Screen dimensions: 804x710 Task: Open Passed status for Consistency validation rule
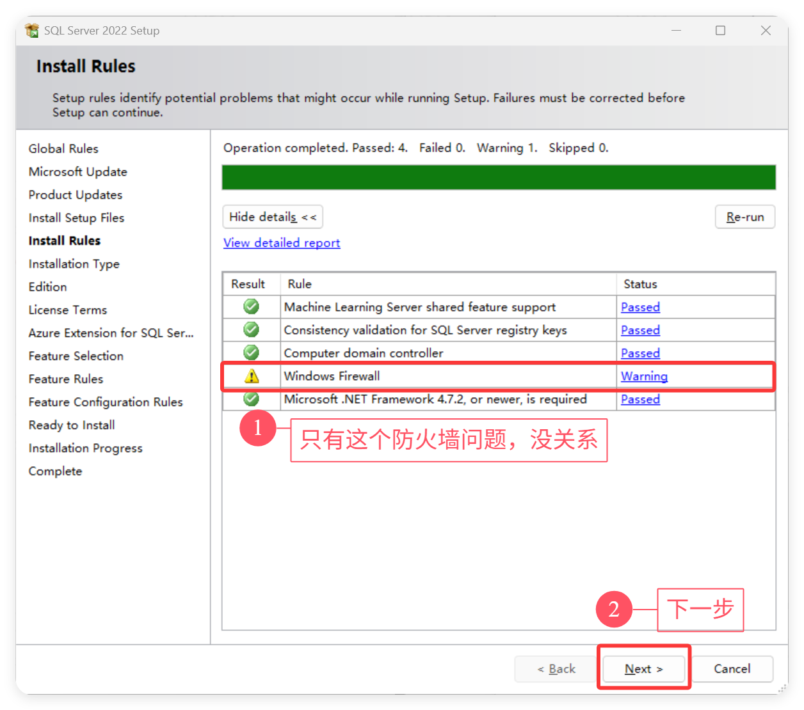pyautogui.click(x=640, y=330)
